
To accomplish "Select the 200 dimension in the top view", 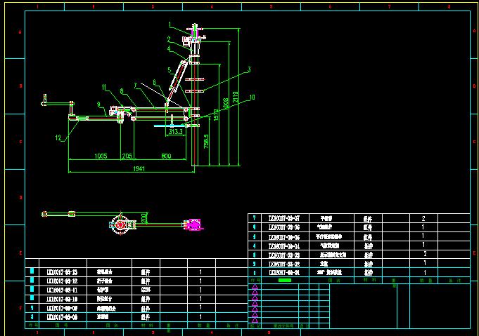I will (x=144, y=217).
